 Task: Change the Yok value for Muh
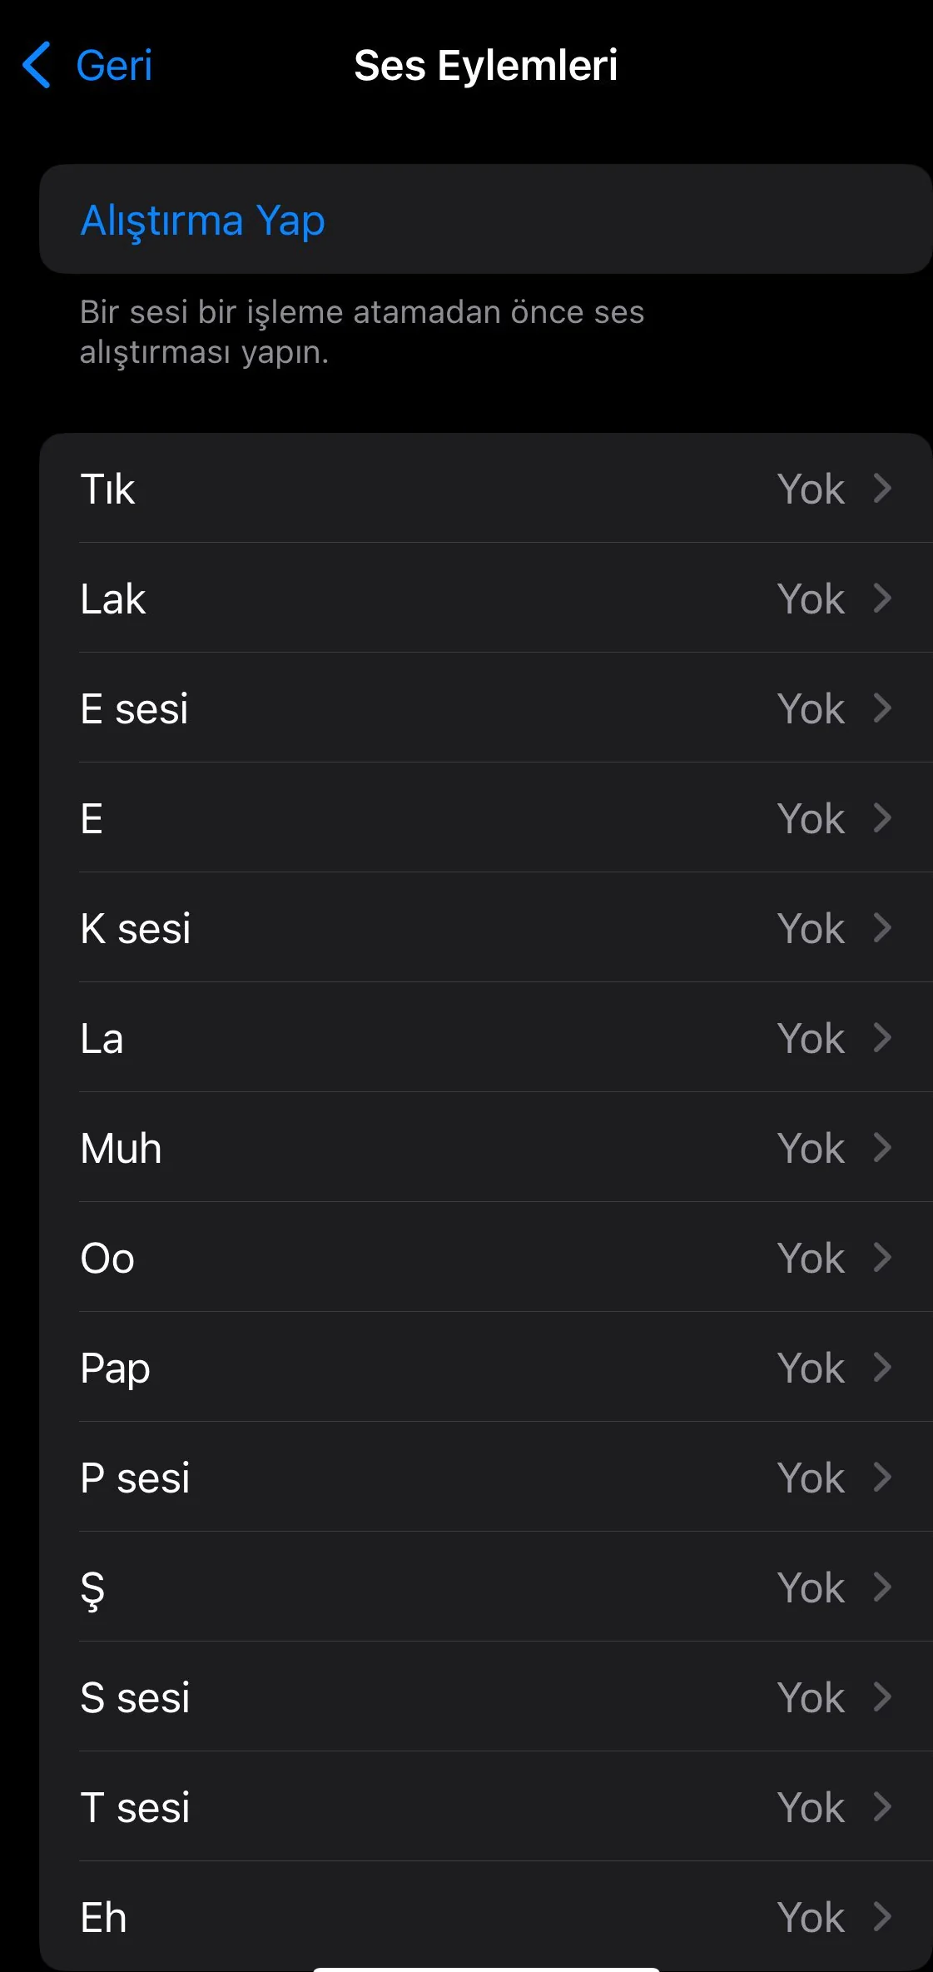pyautogui.click(x=811, y=1148)
